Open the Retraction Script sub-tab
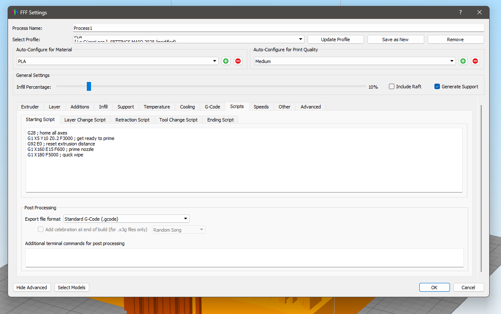The width and height of the screenshot is (501, 314). [132, 120]
